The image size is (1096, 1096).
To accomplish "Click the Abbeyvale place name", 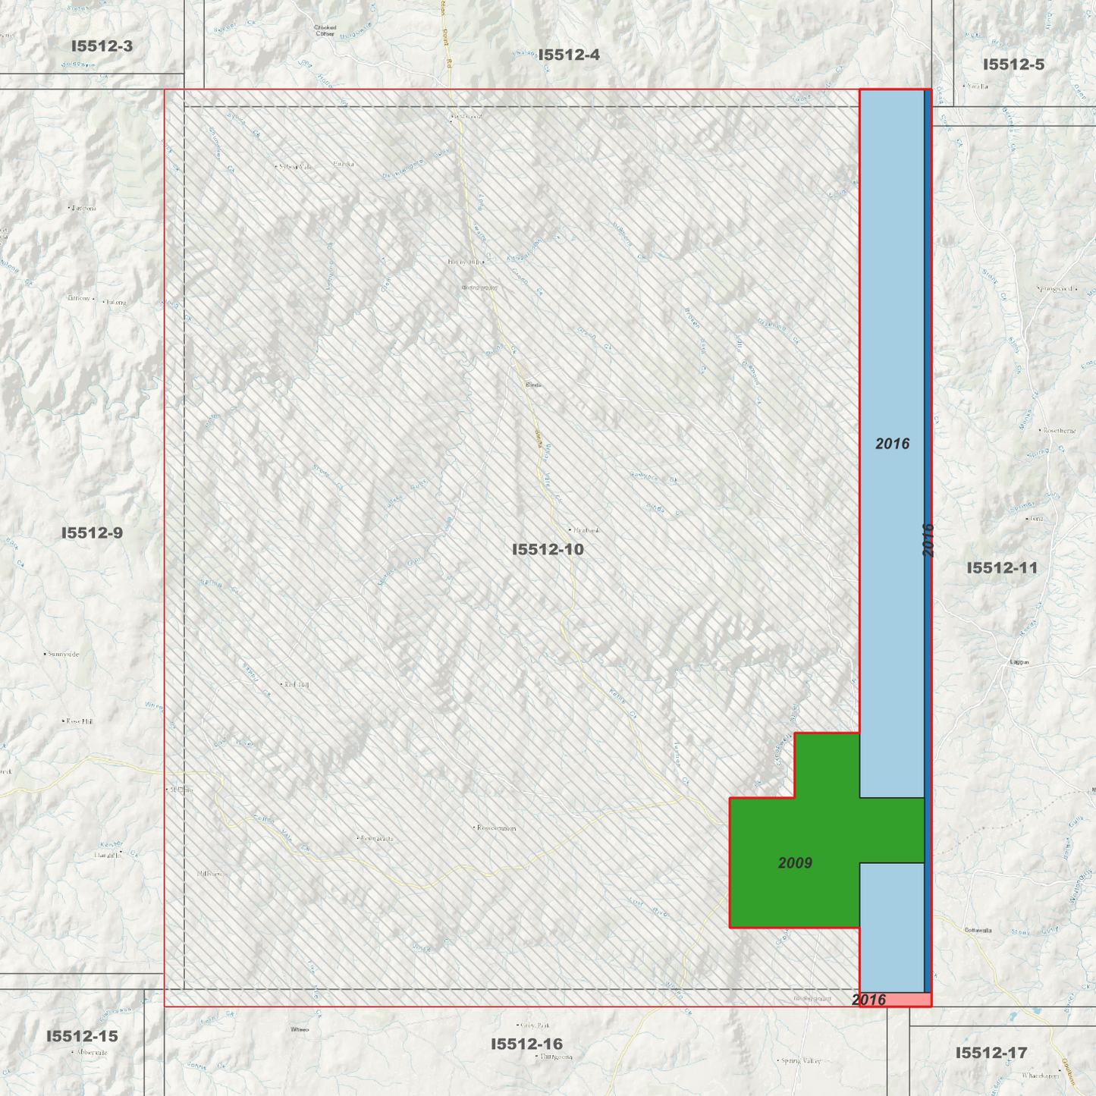I will (x=90, y=1052).
